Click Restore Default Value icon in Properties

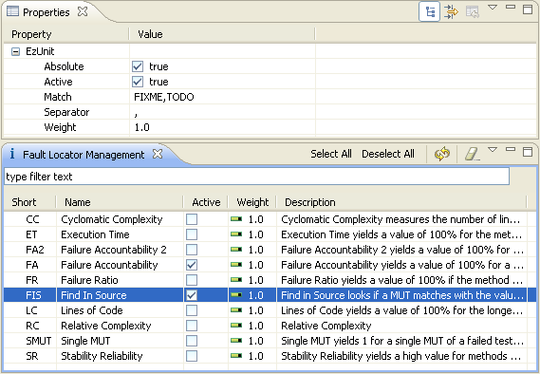tap(473, 11)
